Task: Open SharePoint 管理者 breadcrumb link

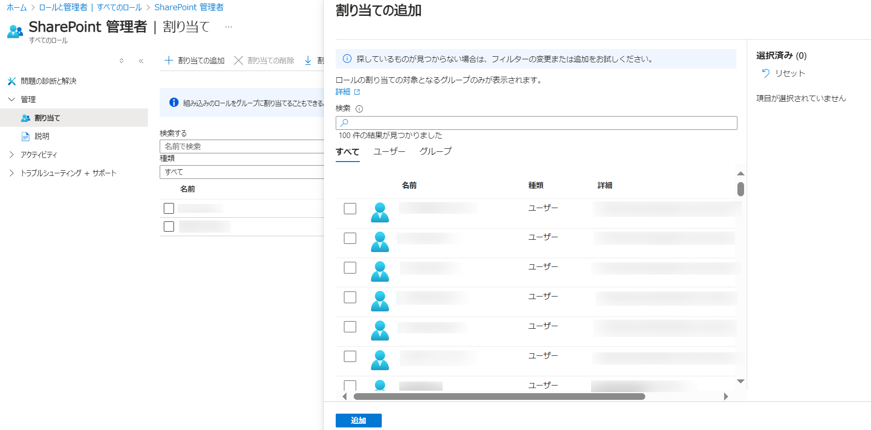Action: tap(189, 8)
